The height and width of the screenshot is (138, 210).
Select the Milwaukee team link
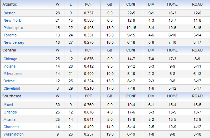(x=13, y=74)
